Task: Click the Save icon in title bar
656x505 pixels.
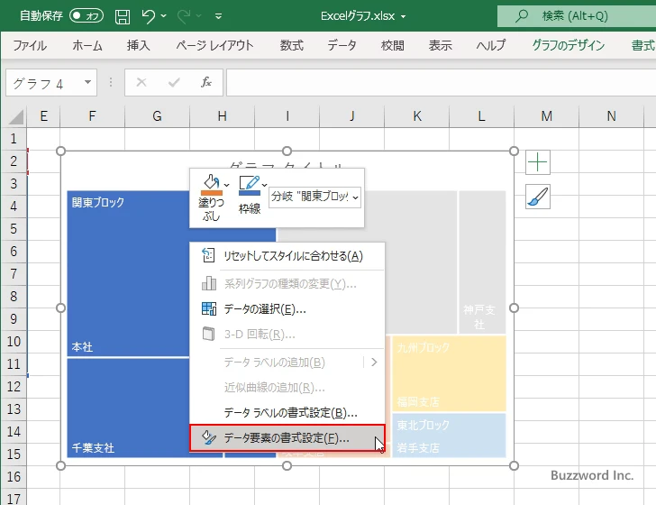Action: coord(123,17)
